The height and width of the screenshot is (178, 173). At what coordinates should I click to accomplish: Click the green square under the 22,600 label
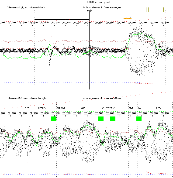[113, 119]
